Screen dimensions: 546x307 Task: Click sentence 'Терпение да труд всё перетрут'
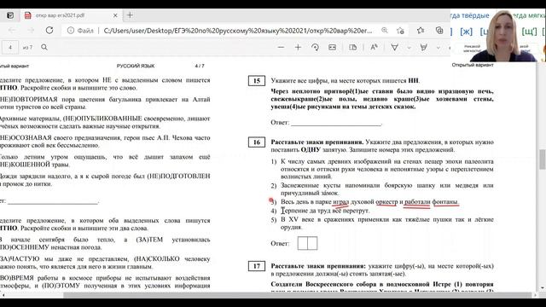coord(325,211)
